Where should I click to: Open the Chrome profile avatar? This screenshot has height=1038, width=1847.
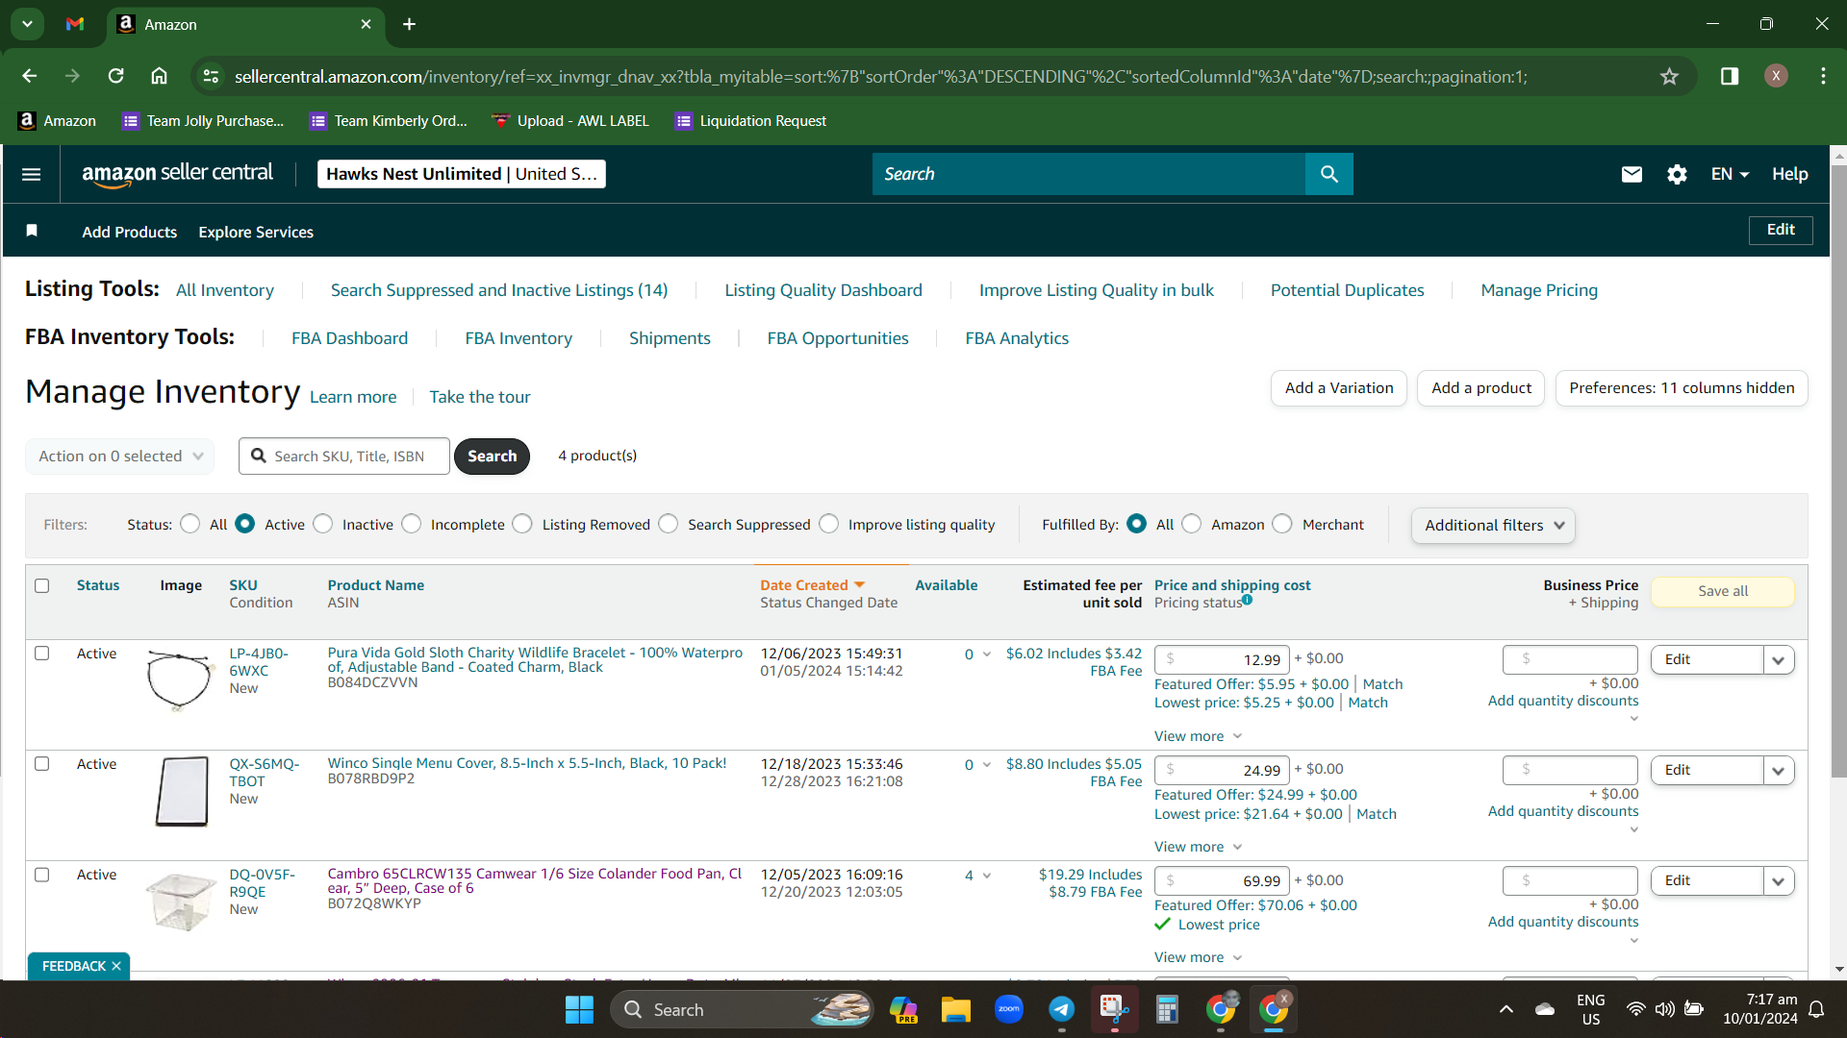pos(1776,76)
